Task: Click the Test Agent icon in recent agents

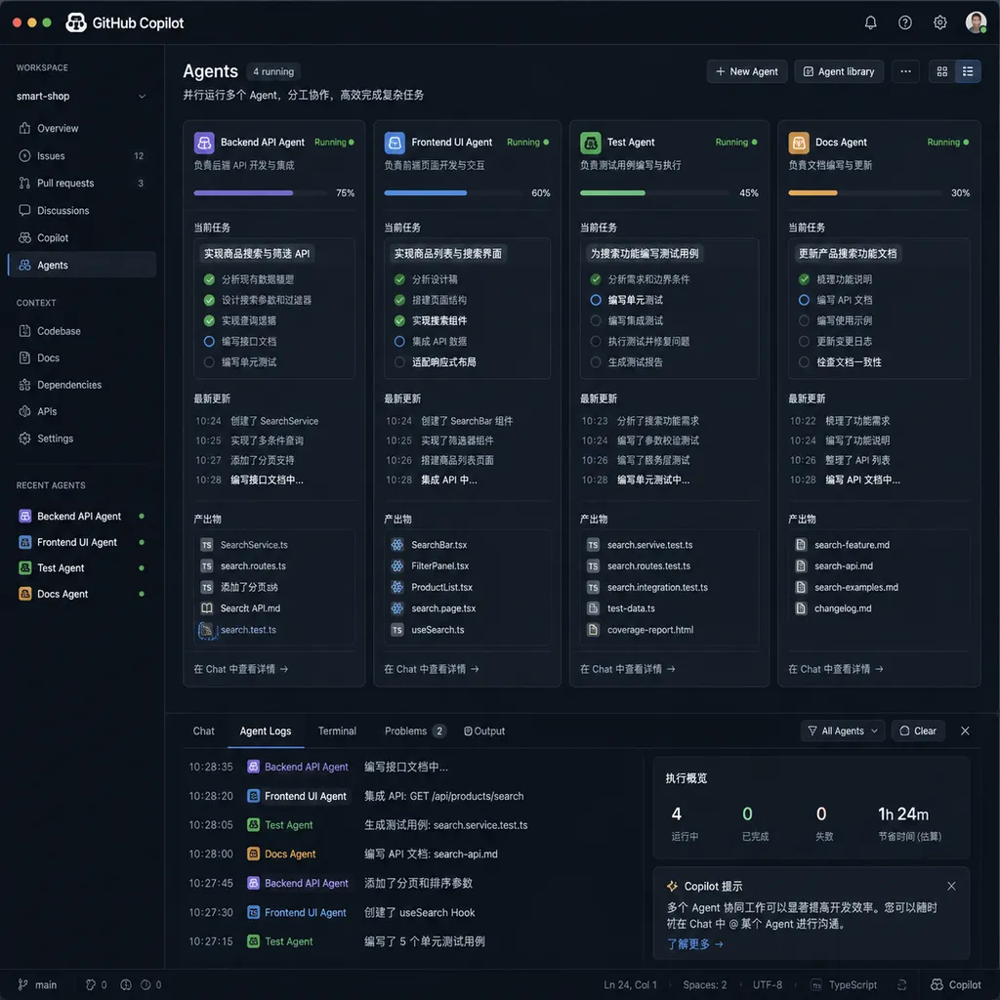Action: point(24,567)
